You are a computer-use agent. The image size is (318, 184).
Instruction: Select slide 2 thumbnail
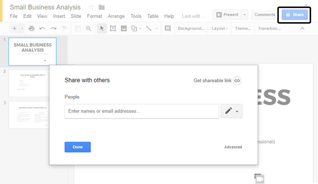[x=29, y=83]
